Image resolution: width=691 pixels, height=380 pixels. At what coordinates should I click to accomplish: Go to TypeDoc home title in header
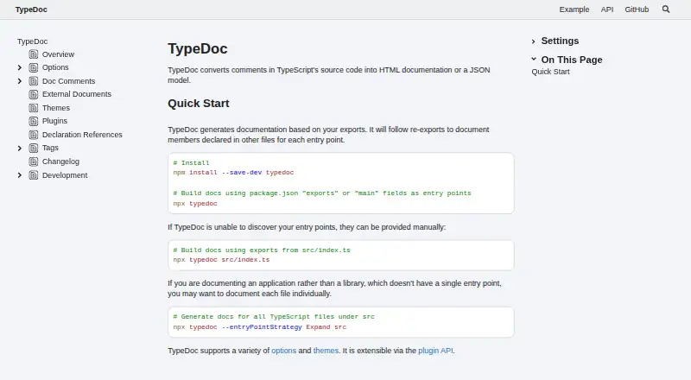31,9
